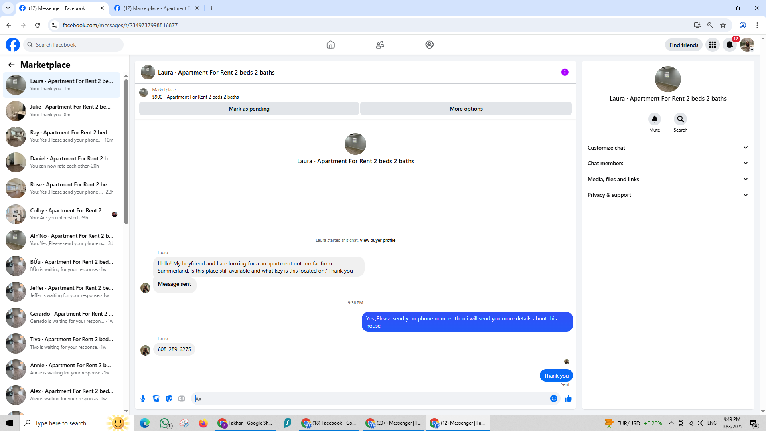Open Microsoft Edge from the taskbar

coord(144,423)
